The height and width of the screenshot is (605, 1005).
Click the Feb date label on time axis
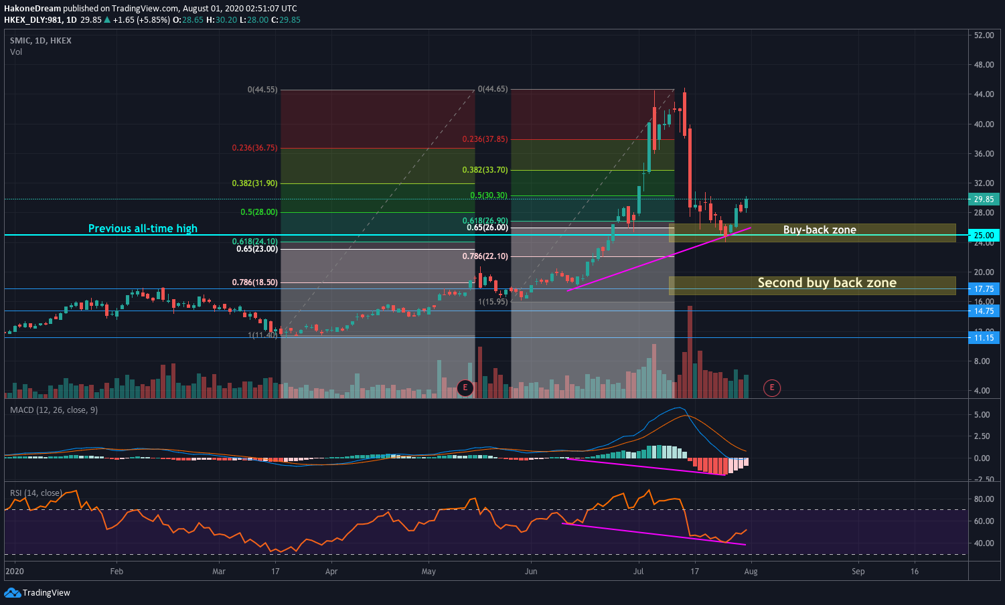[117, 572]
